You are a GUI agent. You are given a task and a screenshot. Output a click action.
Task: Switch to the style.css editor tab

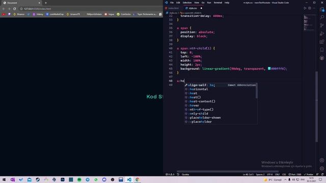193,8
